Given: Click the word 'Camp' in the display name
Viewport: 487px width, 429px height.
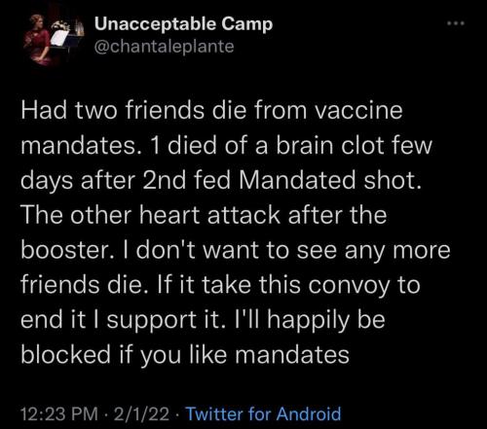Looking at the screenshot, I should tap(247, 25).
